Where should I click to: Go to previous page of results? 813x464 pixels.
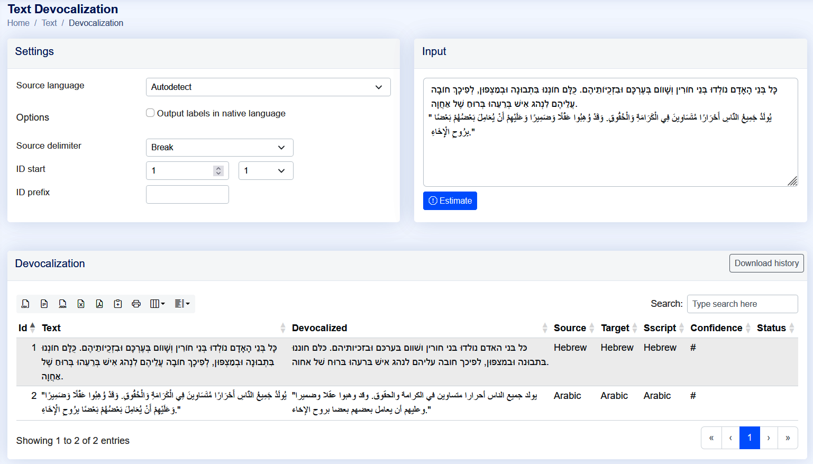coord(730,438)
